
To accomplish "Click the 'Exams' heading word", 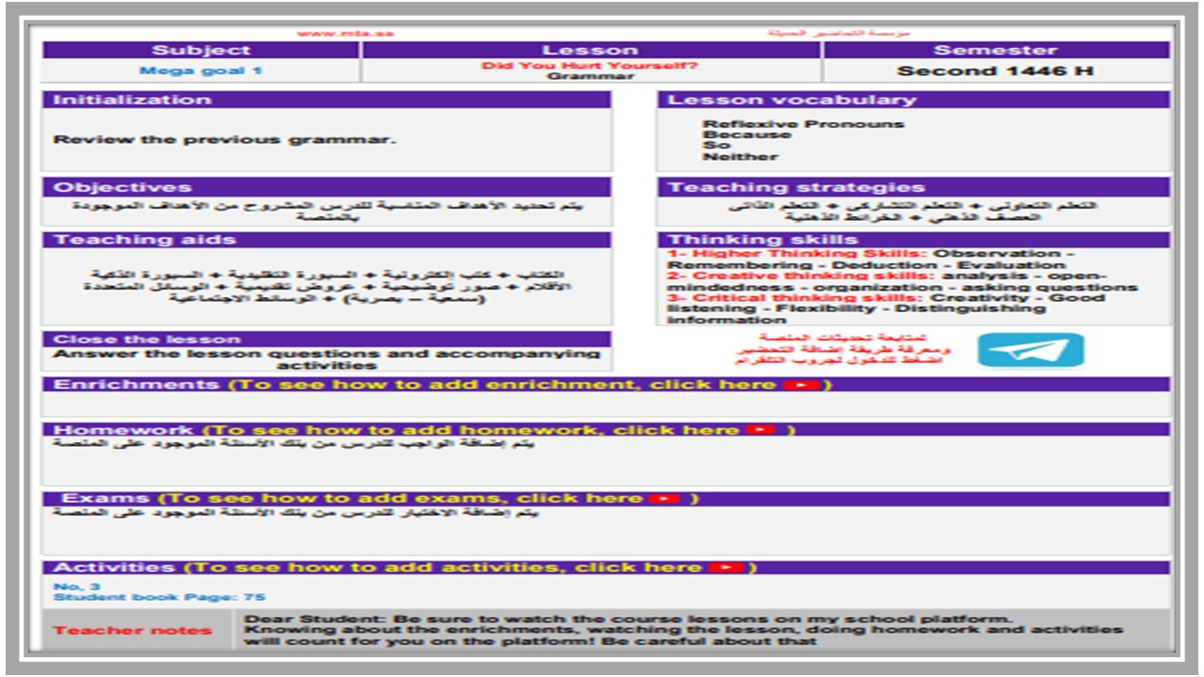I will click(105, 498).
